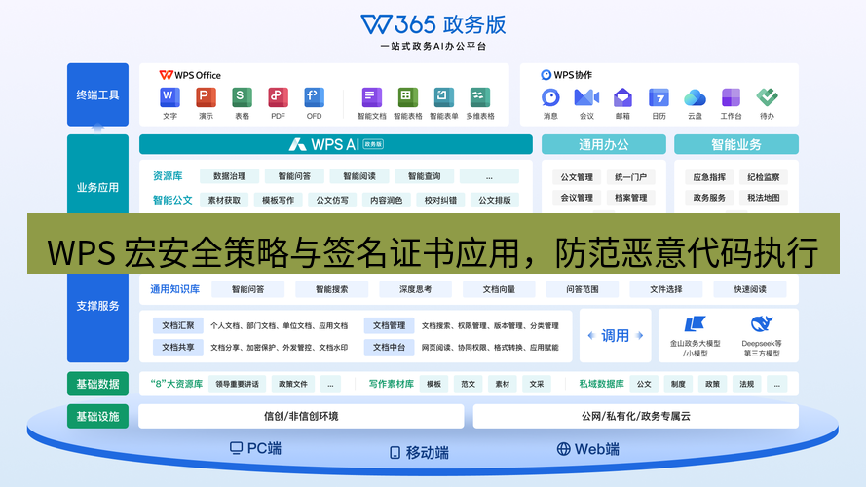Viewport: 866px width, 487px height.
Task: Click the 文档汇聚 label
Action: (x=178, y=325)
